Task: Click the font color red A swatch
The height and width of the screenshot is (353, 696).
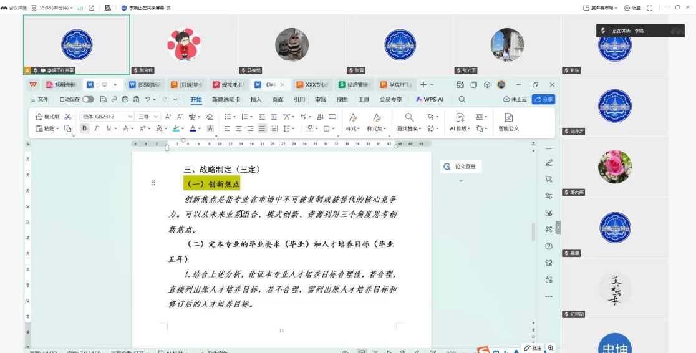Action: [x=193, y=128]
